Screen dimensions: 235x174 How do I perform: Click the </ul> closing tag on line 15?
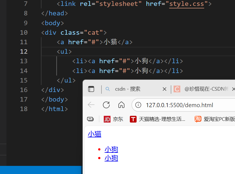coord(66,80)
